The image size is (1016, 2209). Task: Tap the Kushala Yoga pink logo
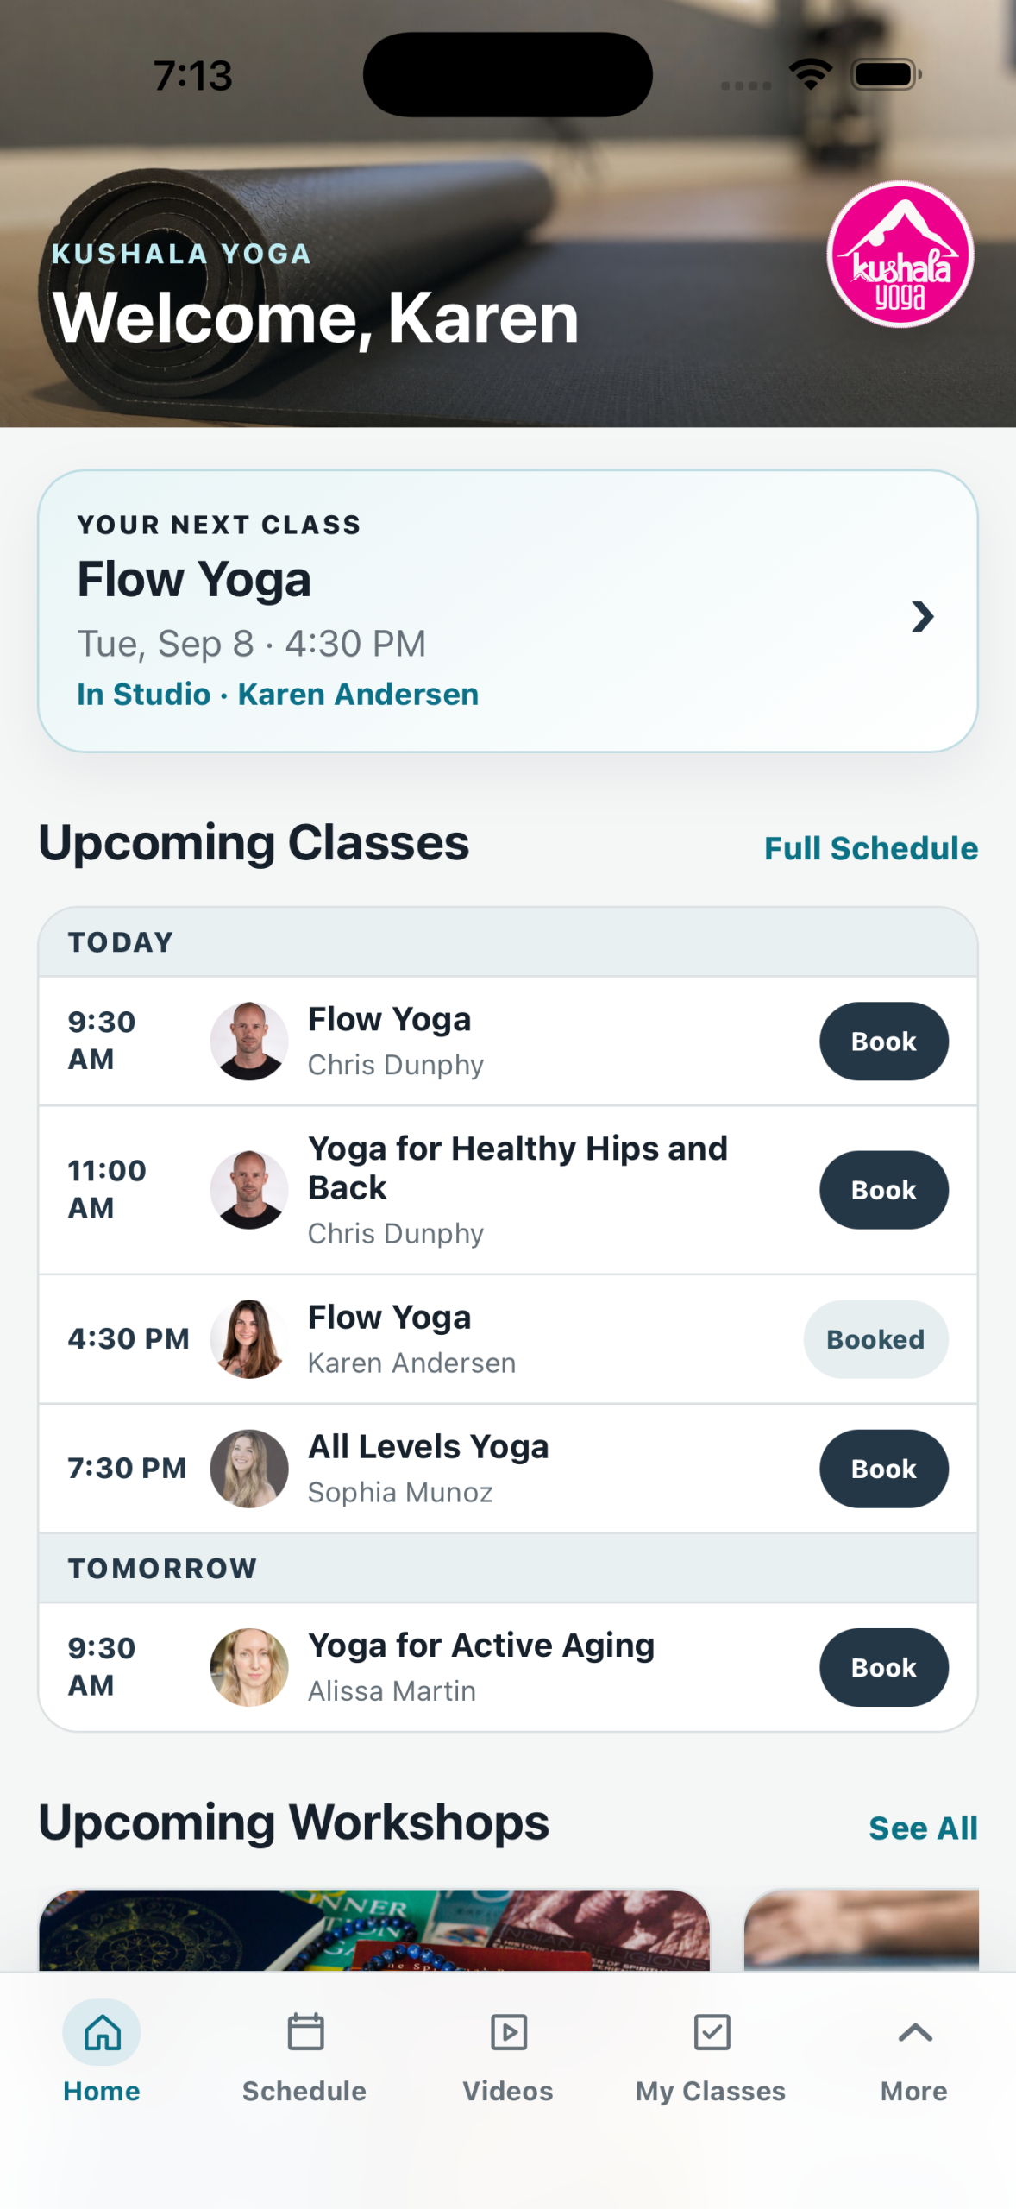click(x=900, y=254)
